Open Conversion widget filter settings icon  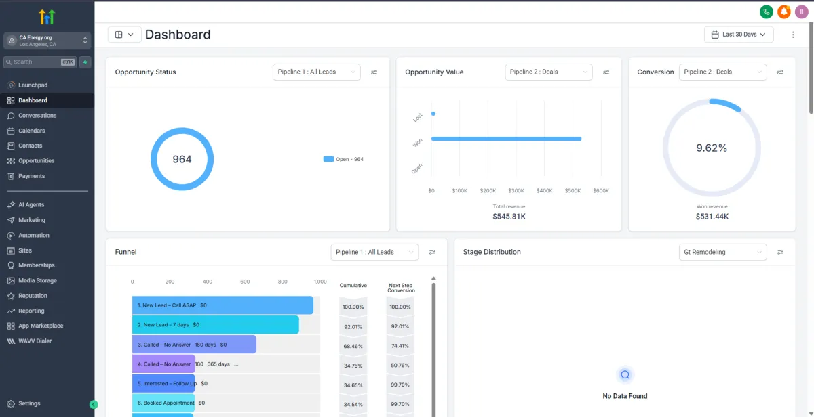point(780,72)
